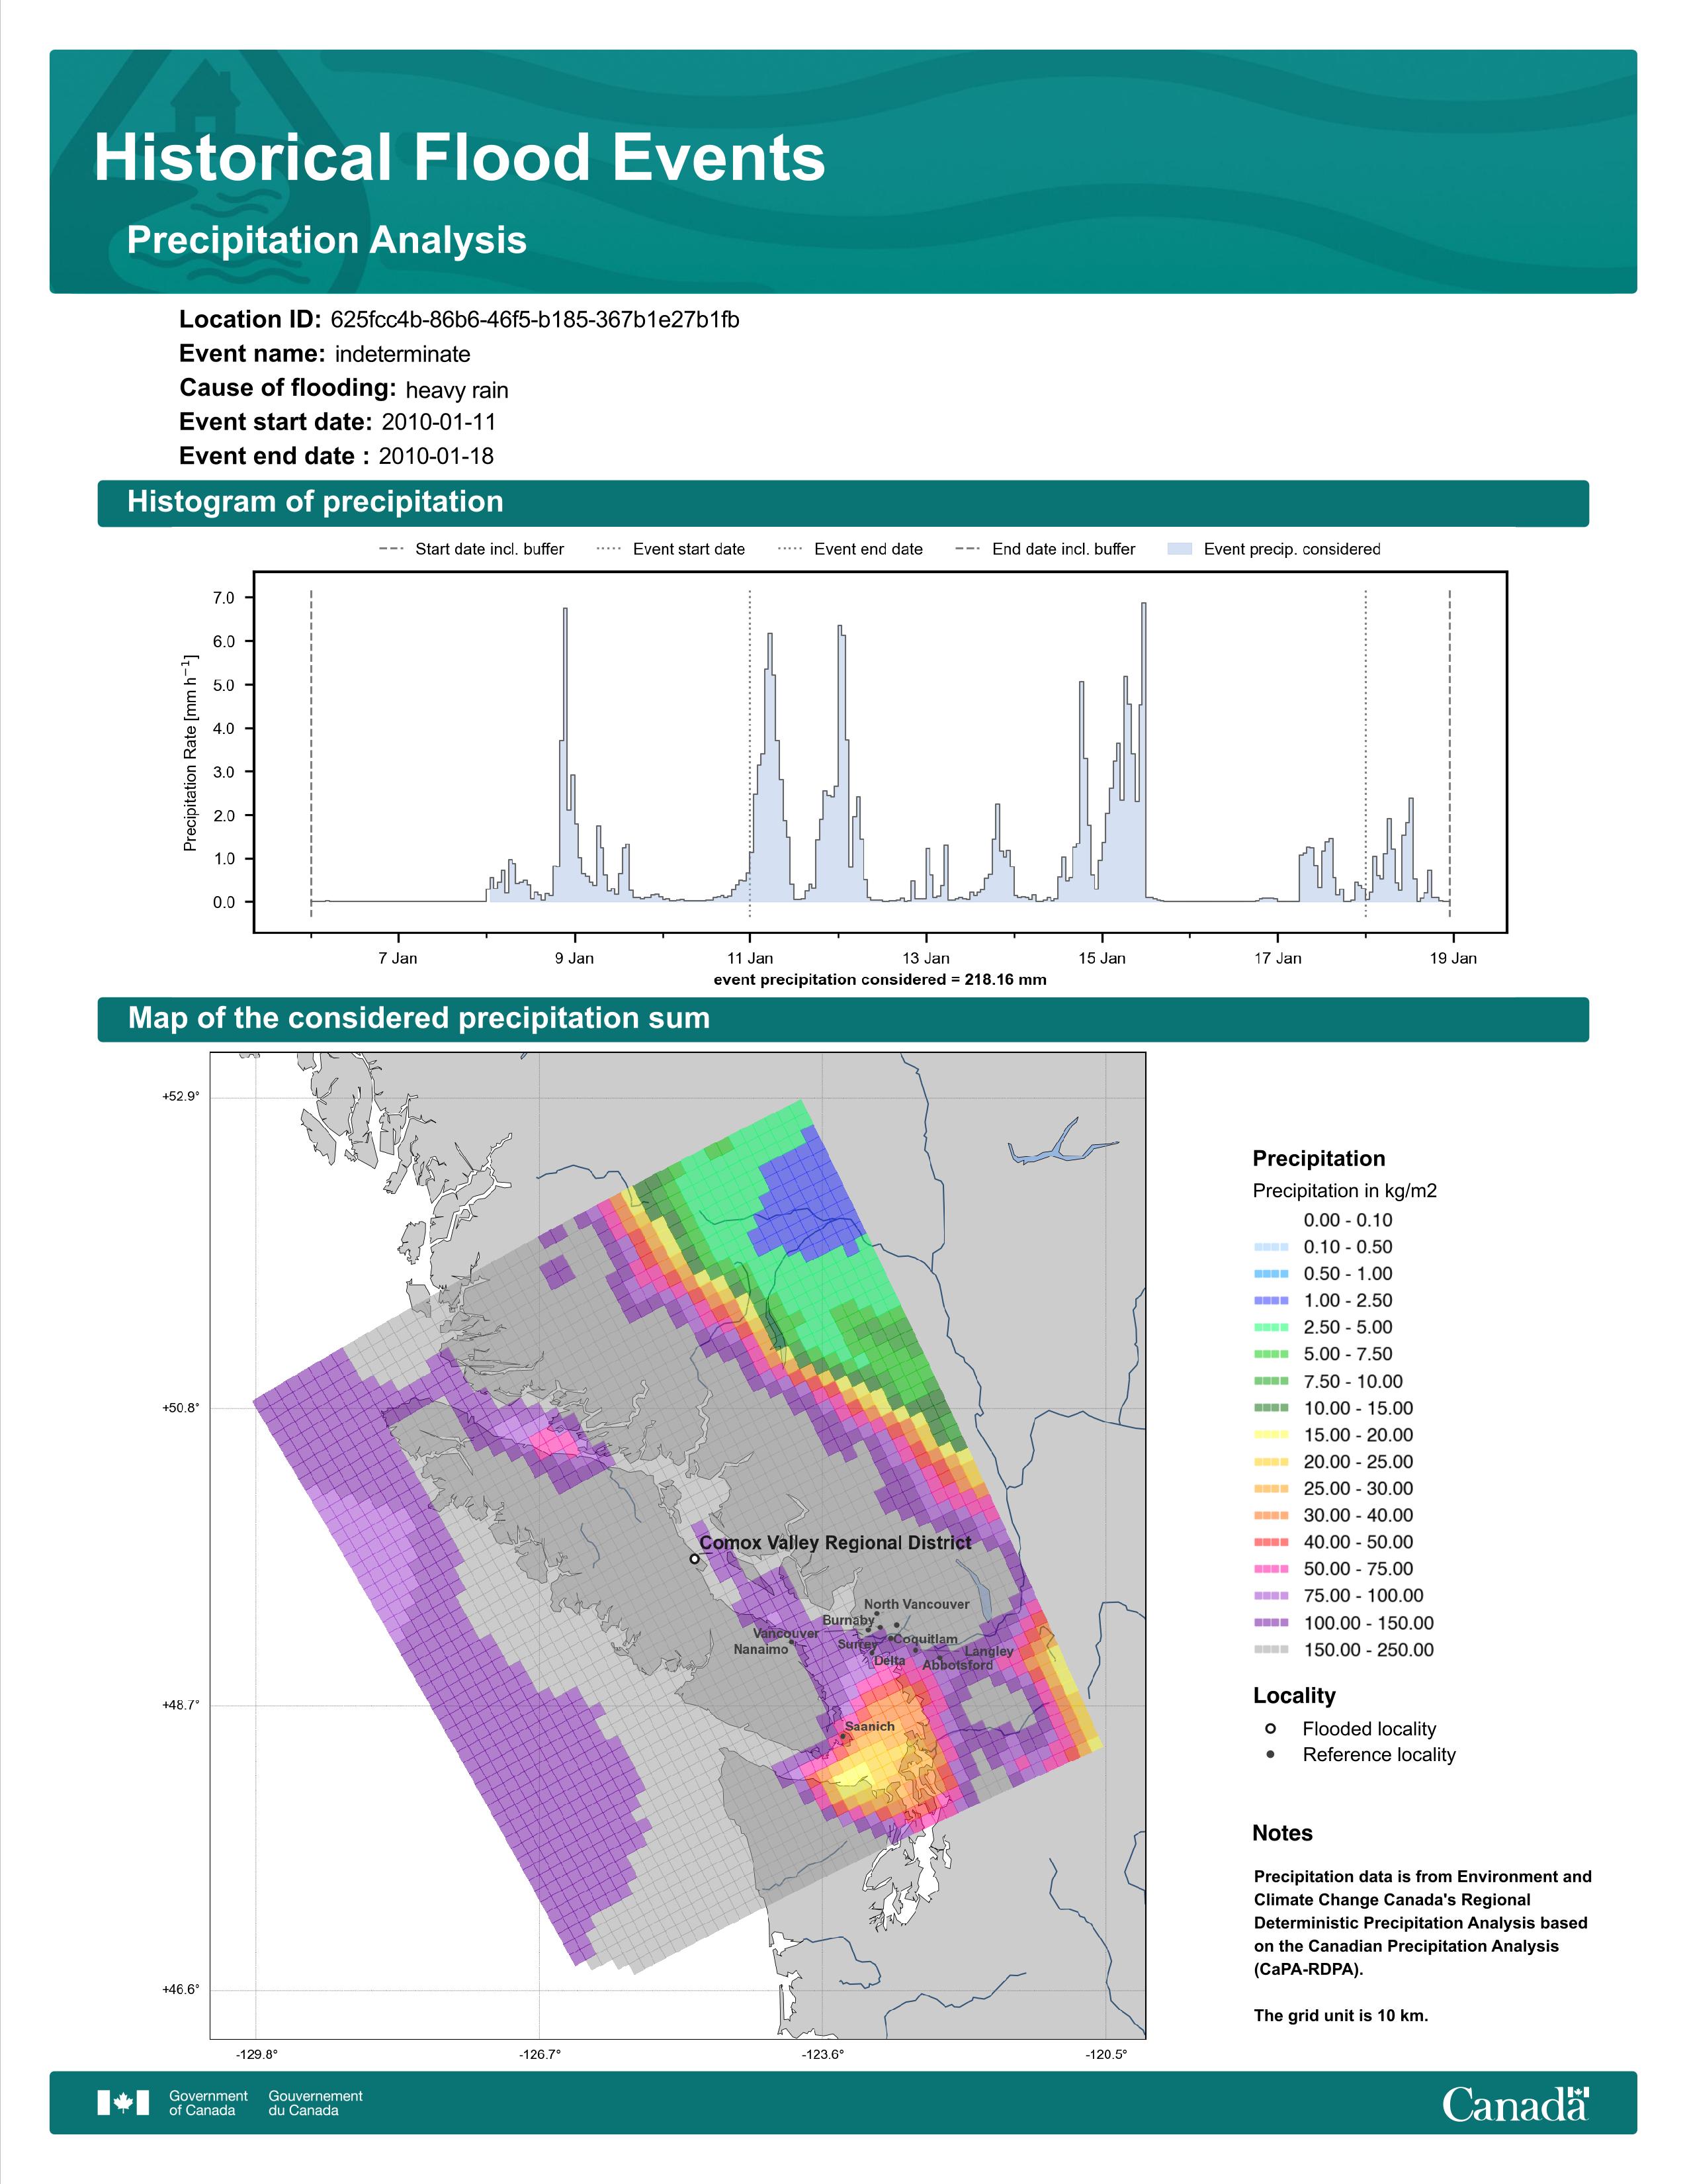Select the 150.00 - 250.00 grey legend swatch
Screen dimensions: 1687x2184
click(1270, 1650)
